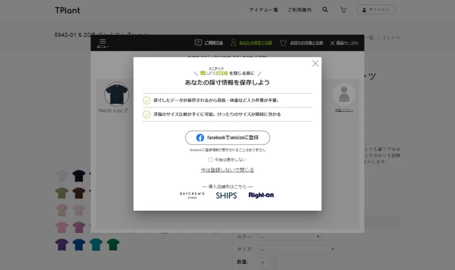Click the X icon beside 商品ページへ
Image resolution: width=455 pixels, height=270 pixels.
point(332,43)
